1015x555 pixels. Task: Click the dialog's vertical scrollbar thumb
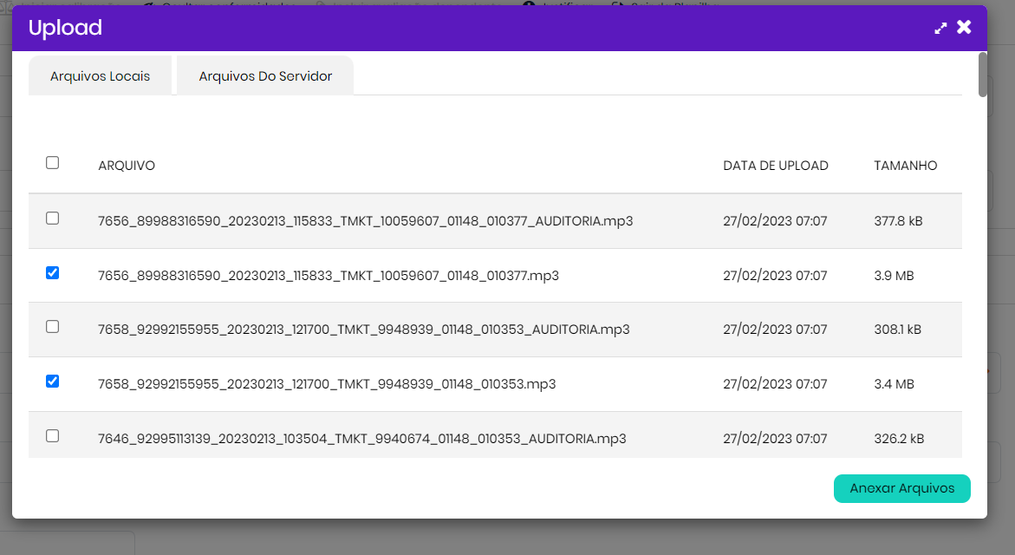[x=982, y=75]
